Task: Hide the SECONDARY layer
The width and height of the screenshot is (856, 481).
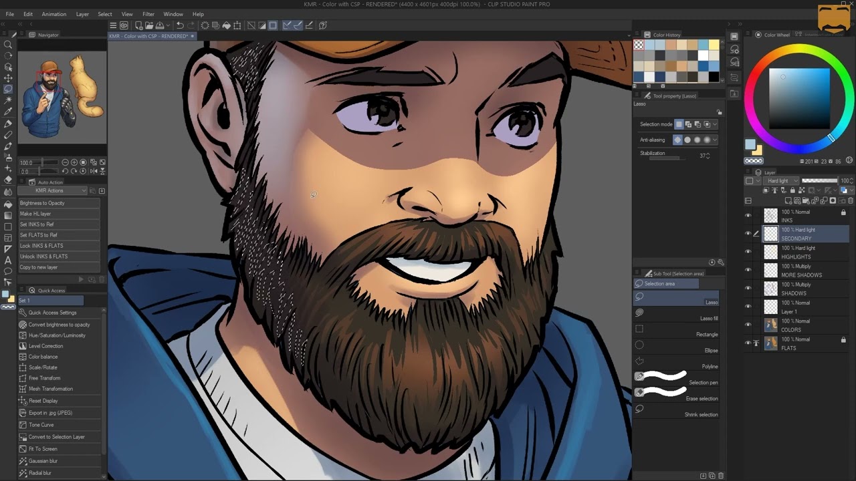Action: (748, 233)
